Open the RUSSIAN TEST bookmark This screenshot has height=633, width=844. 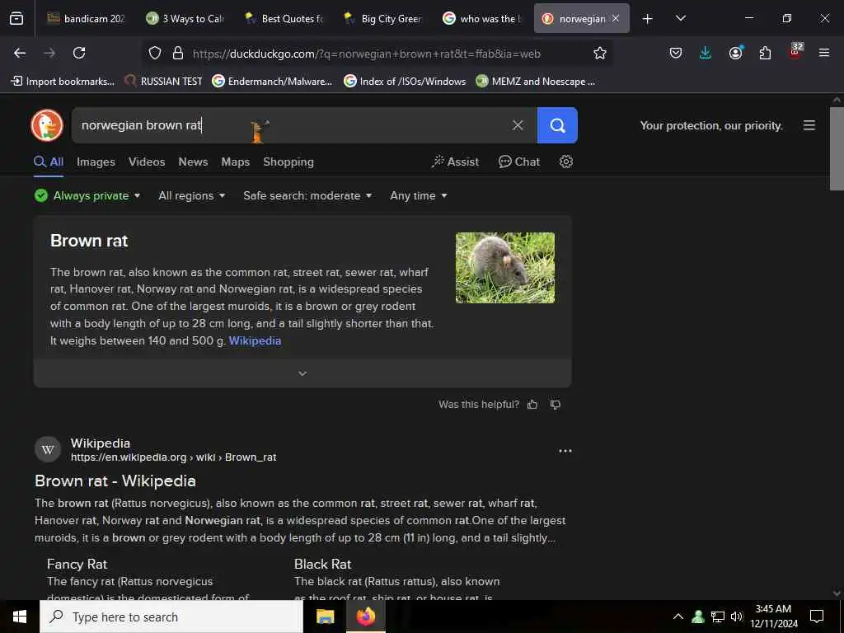pyautogui.click(x=163, y=82)
